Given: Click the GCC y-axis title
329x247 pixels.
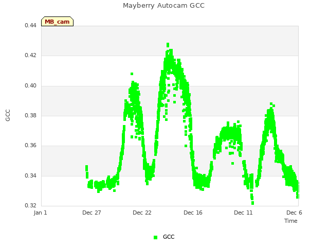Looking at the screenshot, I should coord(8,115).
